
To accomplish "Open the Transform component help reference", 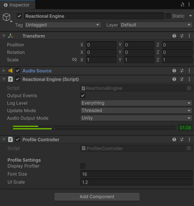I will tap(174, 36).
